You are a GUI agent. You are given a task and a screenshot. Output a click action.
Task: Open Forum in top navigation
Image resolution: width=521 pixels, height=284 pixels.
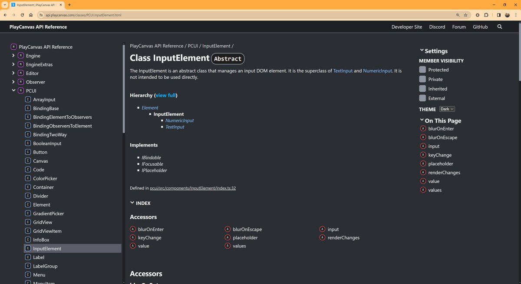(459, 27)
